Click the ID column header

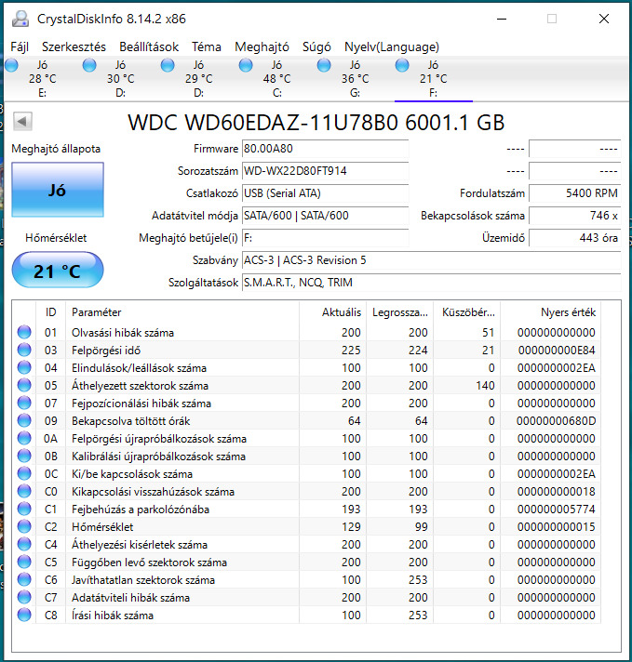pos(51,312)
